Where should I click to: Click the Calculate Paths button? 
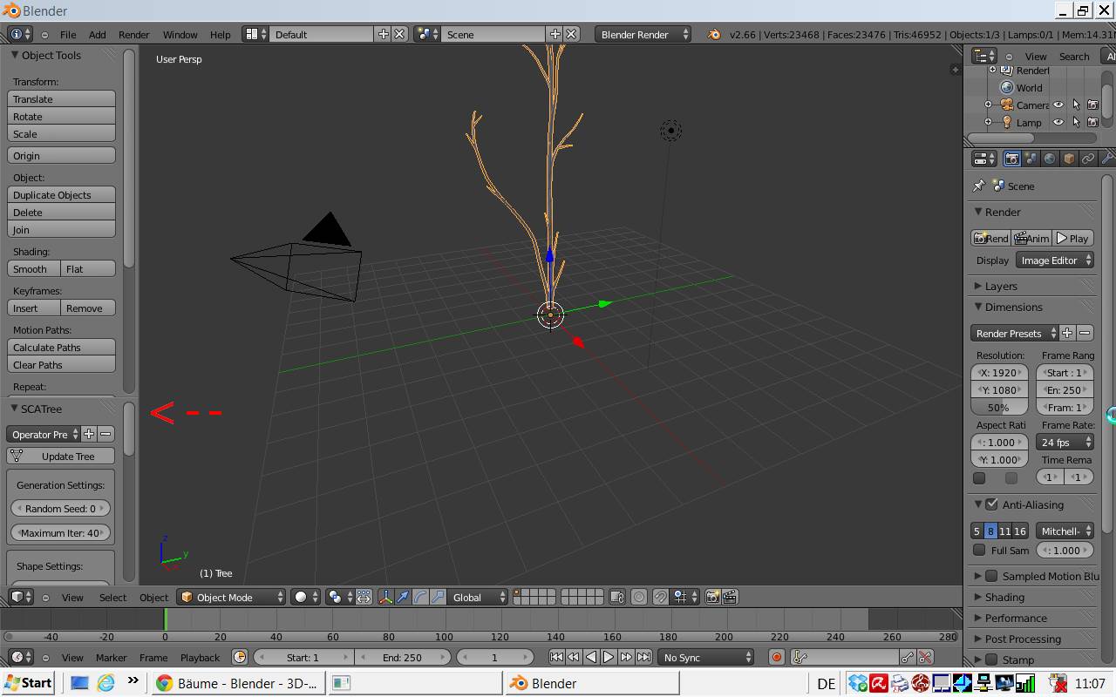point(61,348)
